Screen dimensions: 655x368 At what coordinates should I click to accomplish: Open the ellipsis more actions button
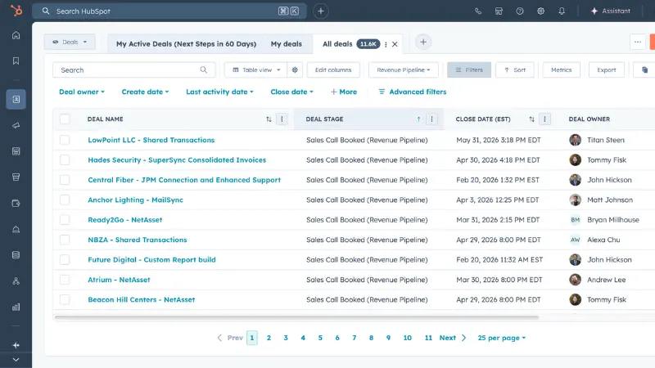638,42
